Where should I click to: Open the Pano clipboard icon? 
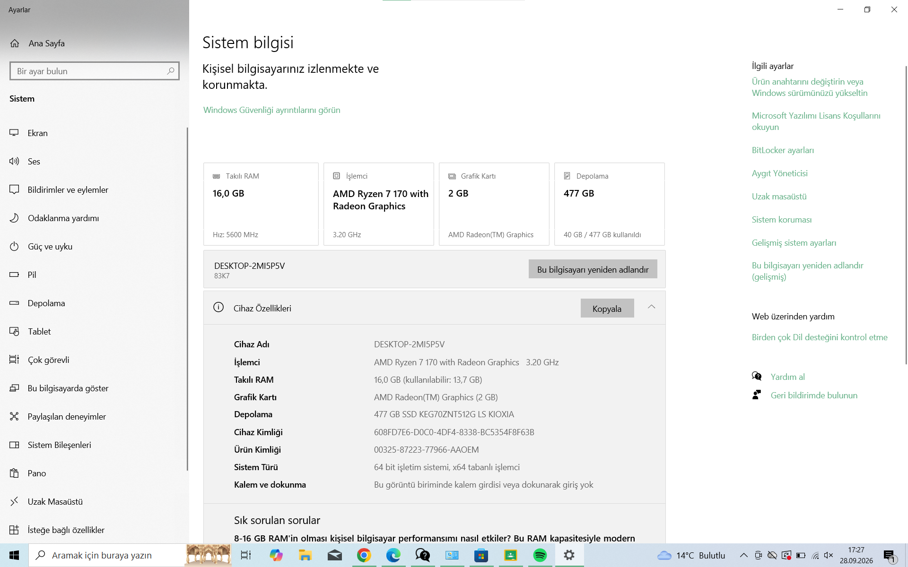pyautogui.click(x=14, y=473)
